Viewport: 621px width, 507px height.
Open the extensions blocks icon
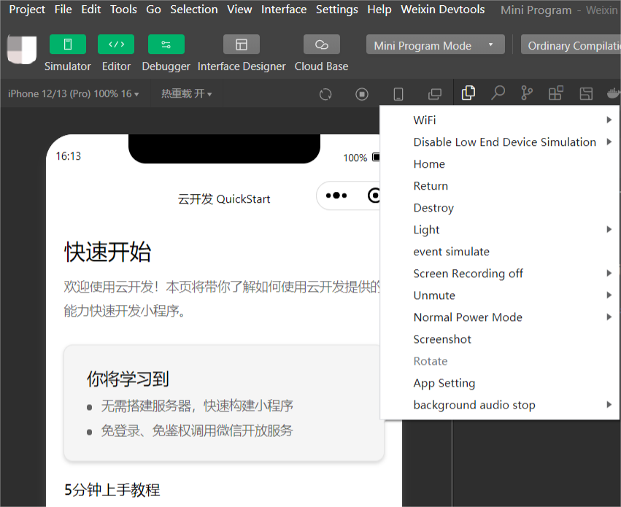point(555,93)
